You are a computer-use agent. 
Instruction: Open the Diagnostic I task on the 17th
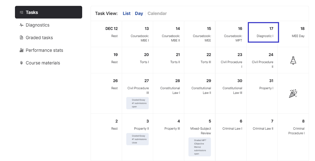[265, 36]
